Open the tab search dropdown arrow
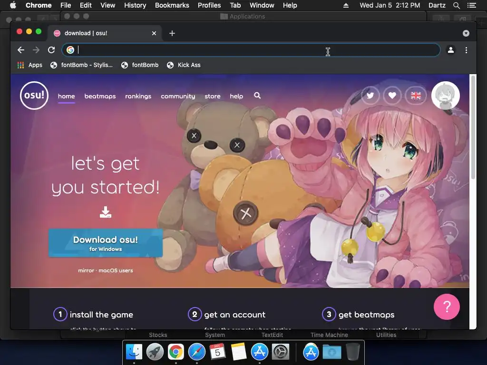Image resolution: width=487 pixels, height=365 pixels. click(x=466, y=33)
